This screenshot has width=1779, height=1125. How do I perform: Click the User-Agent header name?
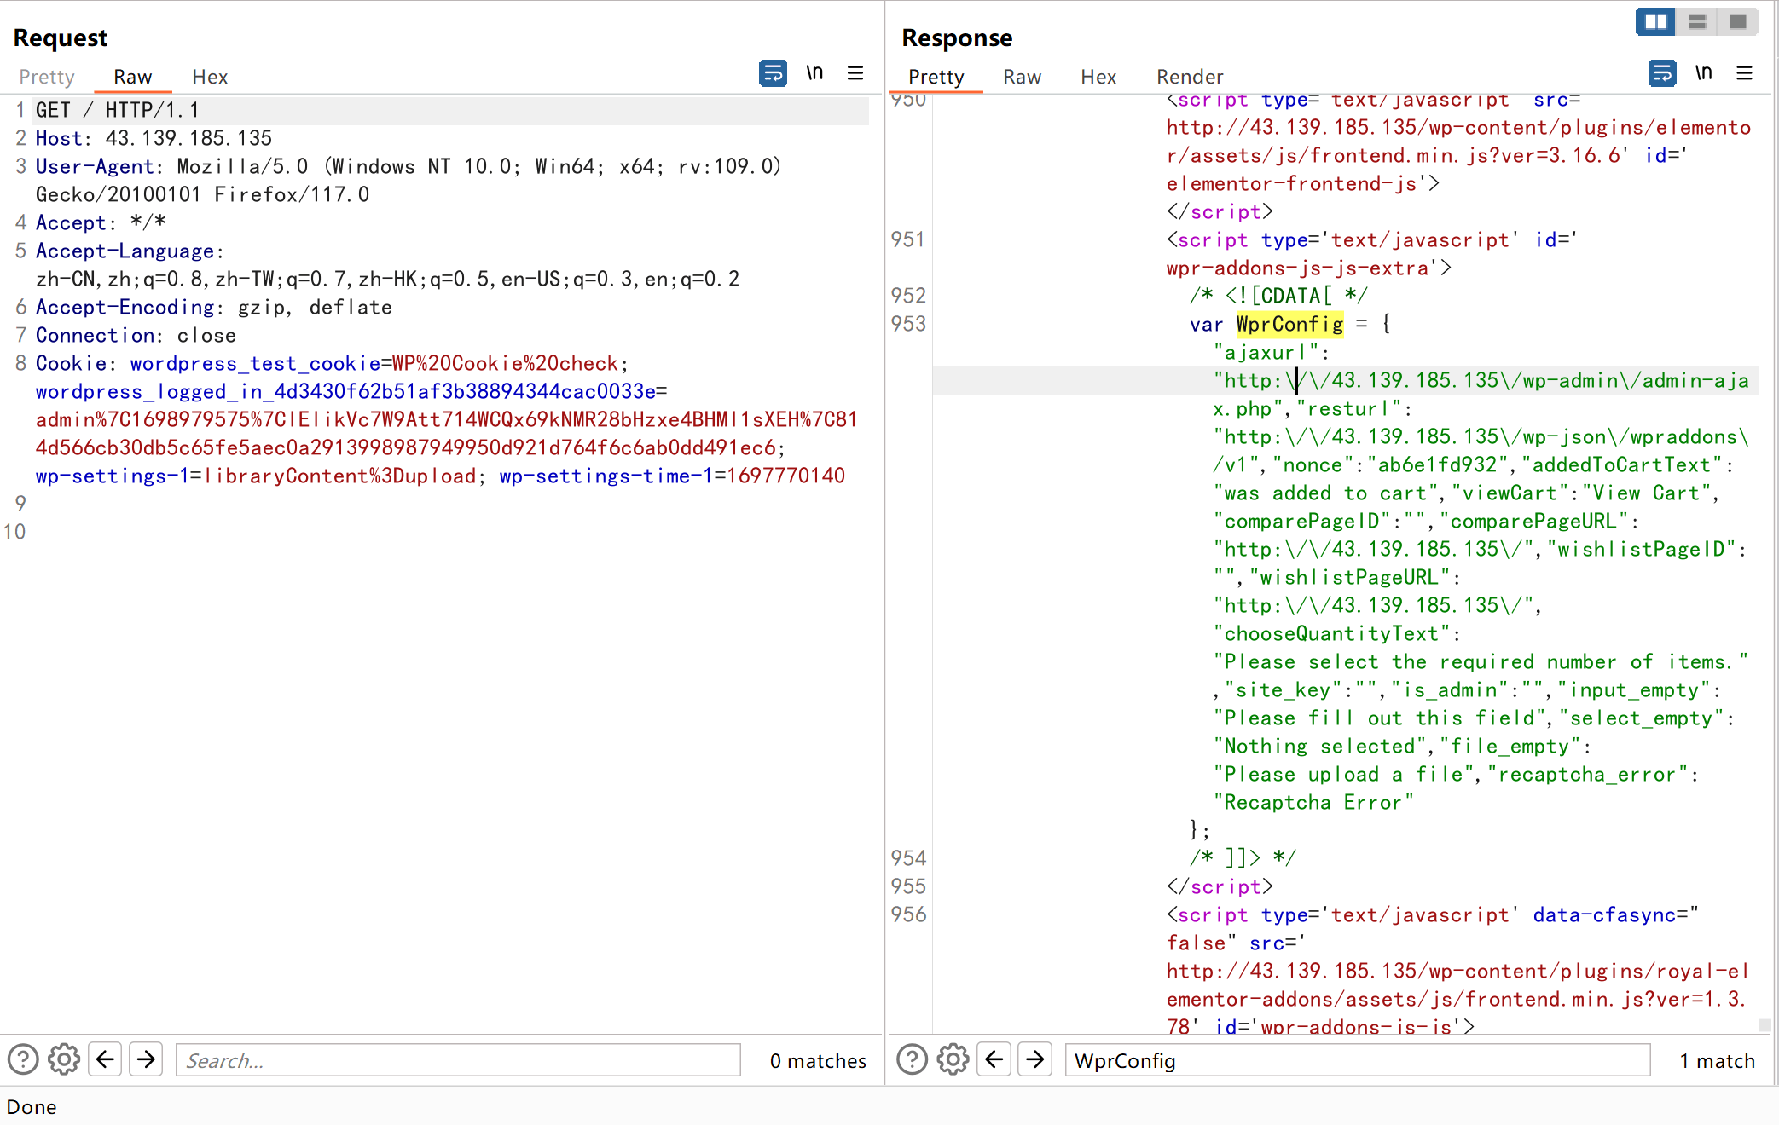(x=94, y=166)
